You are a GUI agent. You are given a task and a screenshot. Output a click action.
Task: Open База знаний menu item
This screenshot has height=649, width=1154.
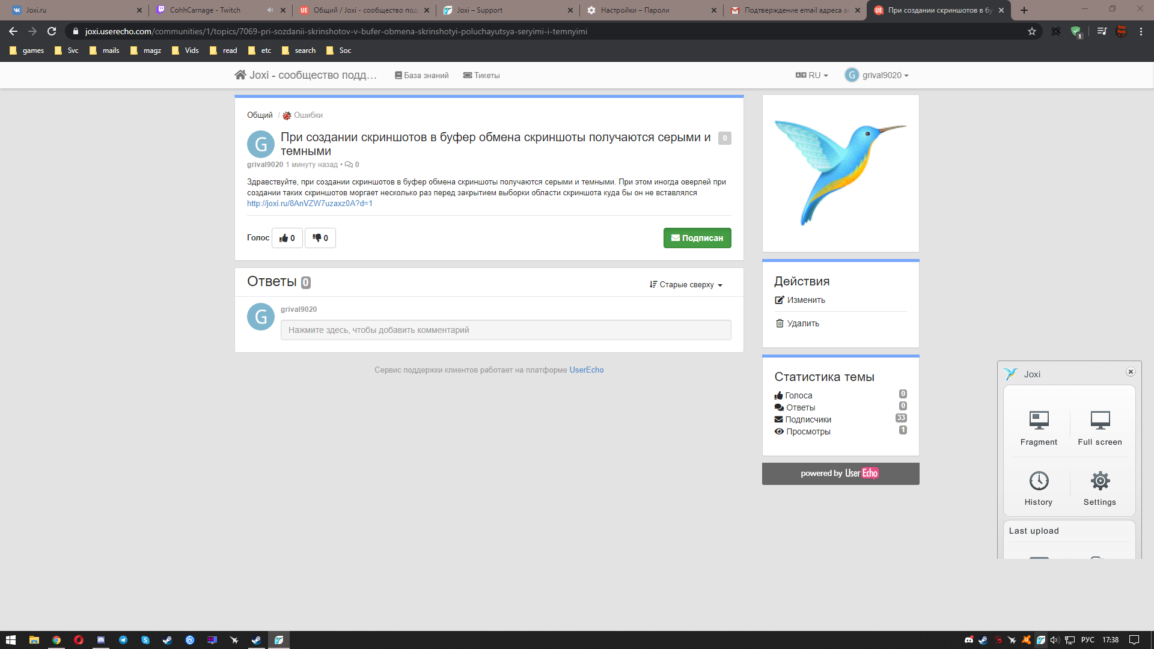pos(422,75)
